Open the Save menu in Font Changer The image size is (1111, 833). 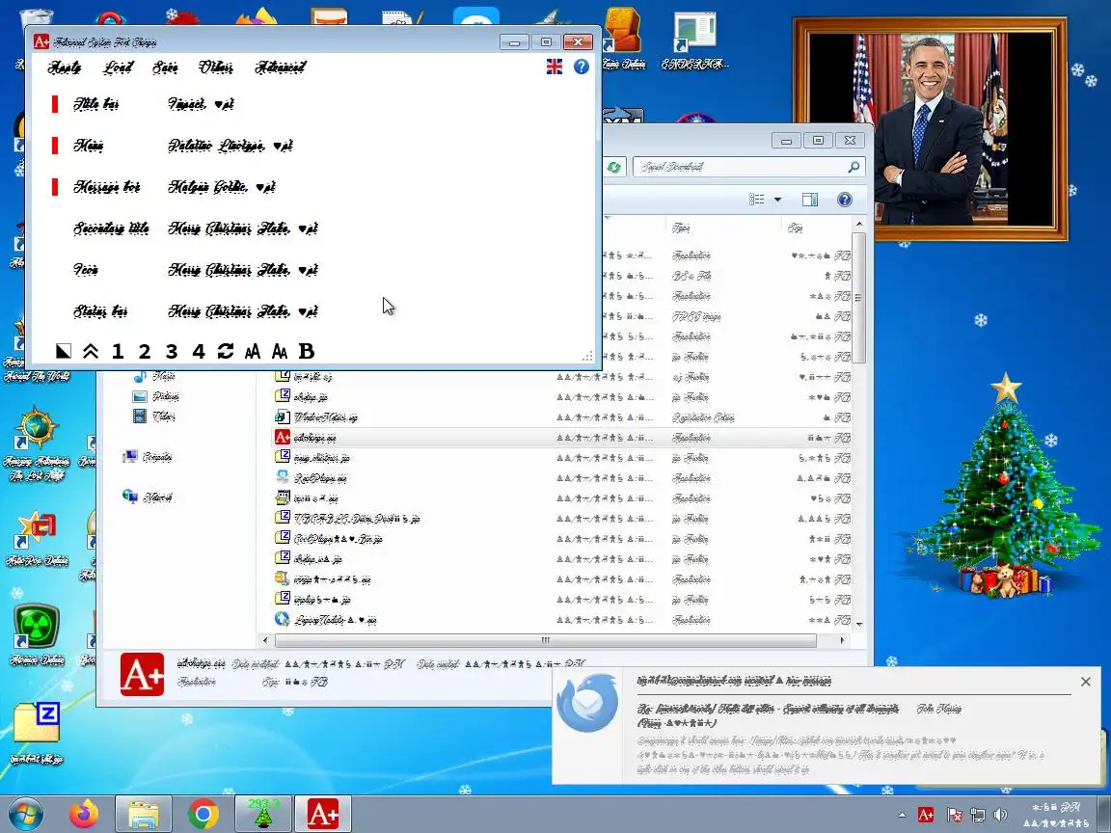[x=165, y=67]
